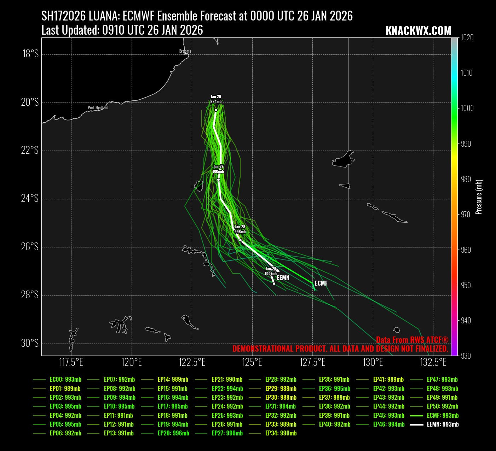Click the ECMF label on the map
Image resolution: width=496 pixels, height=451 pixels.
pyautogui.click(x=321, y=283)
